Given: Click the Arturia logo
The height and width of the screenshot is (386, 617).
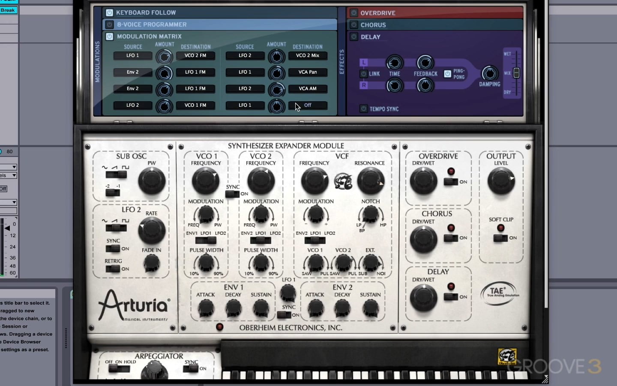Looking at the screenshot, I should coord(134,305).
